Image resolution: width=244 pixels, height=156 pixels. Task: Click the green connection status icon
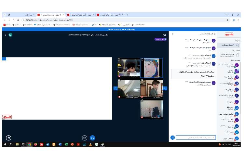coord(10,34)
